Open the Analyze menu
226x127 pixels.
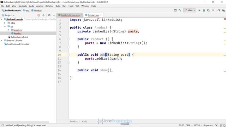40,6
